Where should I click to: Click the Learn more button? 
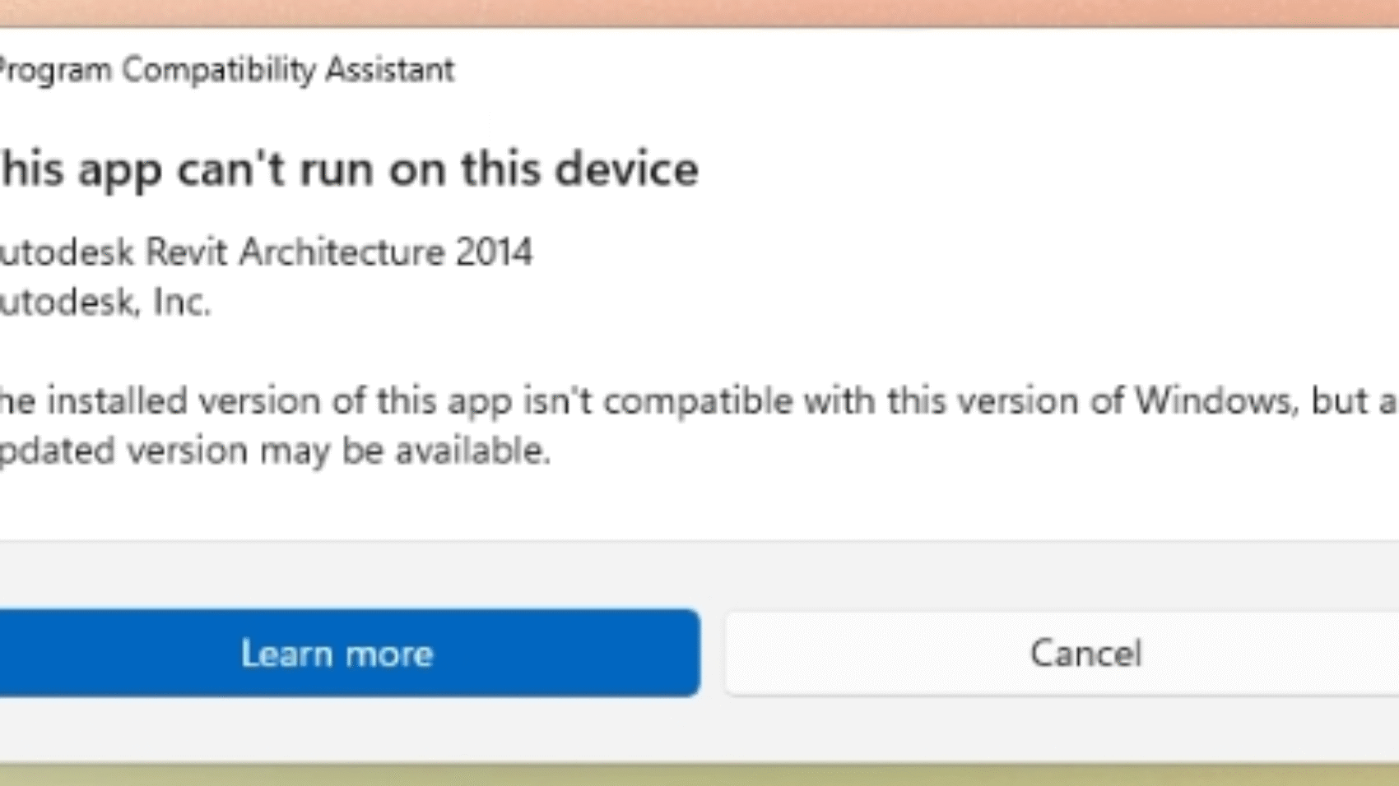tap(337, 654)
